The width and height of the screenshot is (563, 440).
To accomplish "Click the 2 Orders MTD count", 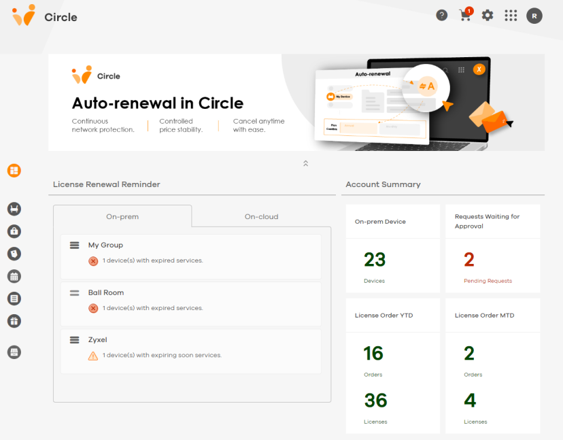I will 469,354.
